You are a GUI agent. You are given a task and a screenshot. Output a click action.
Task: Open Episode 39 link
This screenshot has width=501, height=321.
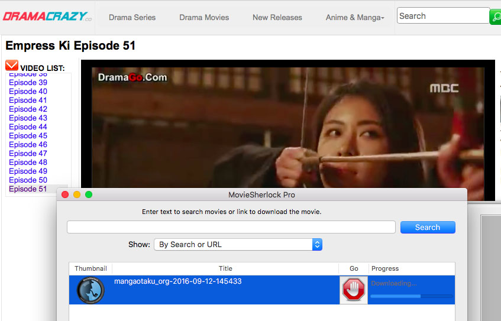tap(28, 82)
